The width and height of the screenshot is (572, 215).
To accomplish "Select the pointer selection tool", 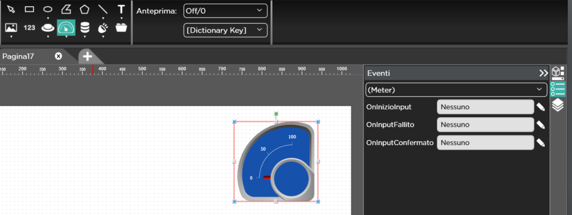I will 11,9.
